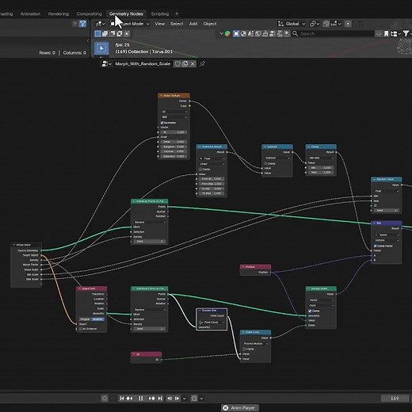Adjust the Detail slider in Noise Texture node
Image resolution: width=412 pixels, height=412 pixels.
pos(174,142)
